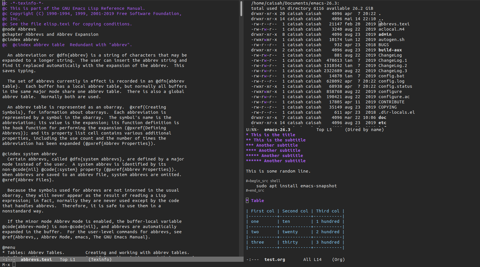
Task: Click the U:%%- status flags in Dired mode line
Action: pos(252,130)
